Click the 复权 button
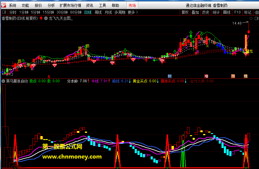This screenshot has height=169, width=259. tap(185, 12)
